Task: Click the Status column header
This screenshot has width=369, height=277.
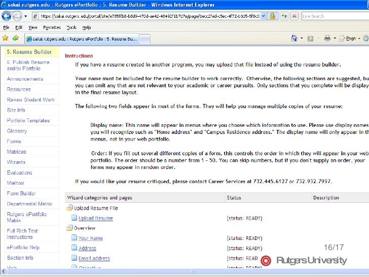Action: [x=268, y=198]
